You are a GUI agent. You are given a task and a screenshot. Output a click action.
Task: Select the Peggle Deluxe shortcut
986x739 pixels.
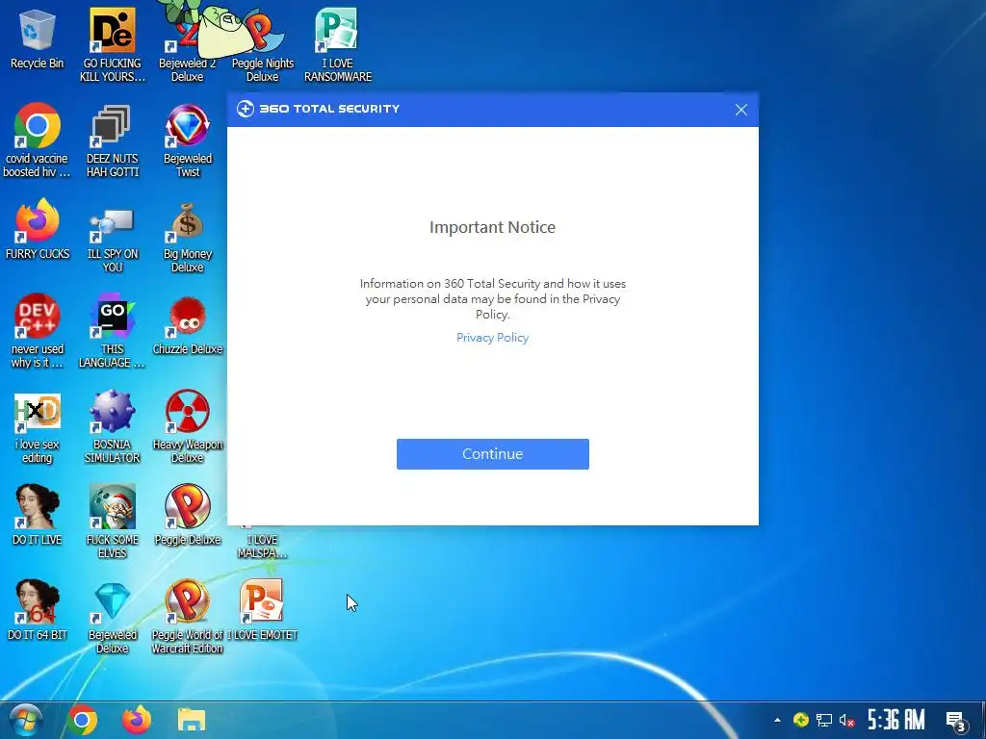188,516
